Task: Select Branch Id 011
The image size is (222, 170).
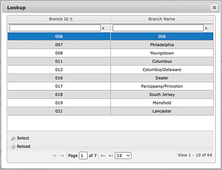Action: click(59, 61)
